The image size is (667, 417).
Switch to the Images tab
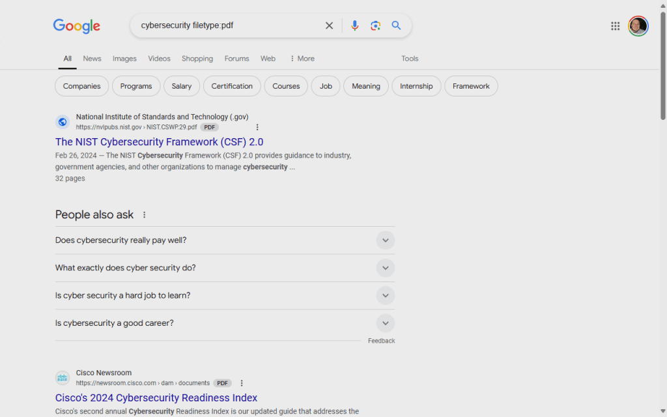(124, 59)
